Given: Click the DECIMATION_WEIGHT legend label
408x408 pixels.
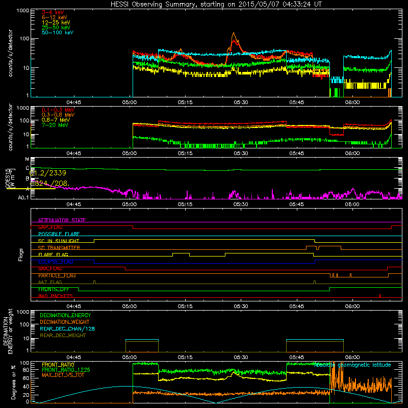Looking at the screenshot, I should click(x=65, y=322).
